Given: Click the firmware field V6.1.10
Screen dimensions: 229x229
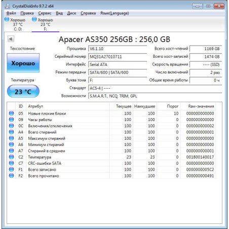Looking at the screenshot, I should tap(118, 49).
